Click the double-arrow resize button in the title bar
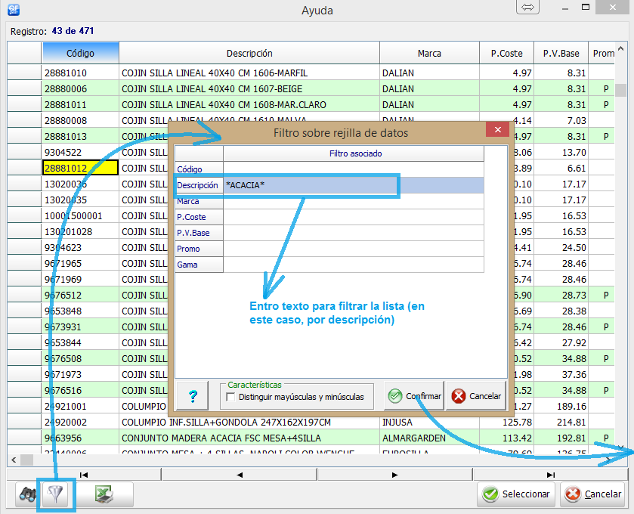634x514 pixels. pyautogui.click(x=527, y=8)
